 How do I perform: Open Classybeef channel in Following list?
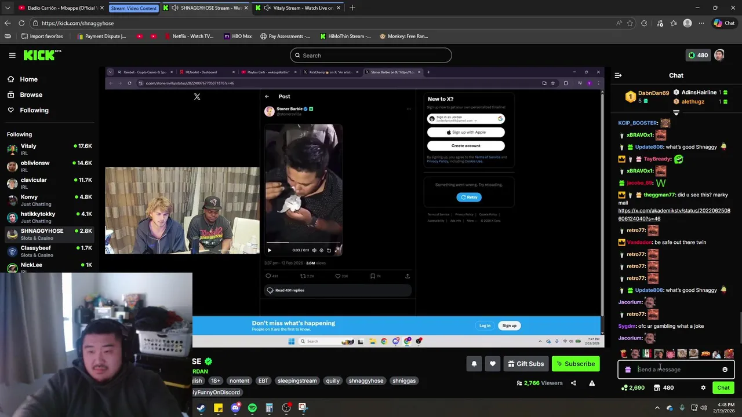49,251
